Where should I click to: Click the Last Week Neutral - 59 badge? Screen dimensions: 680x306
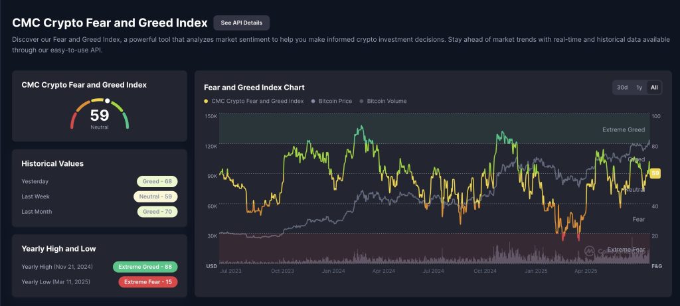[x=156, y=196]
